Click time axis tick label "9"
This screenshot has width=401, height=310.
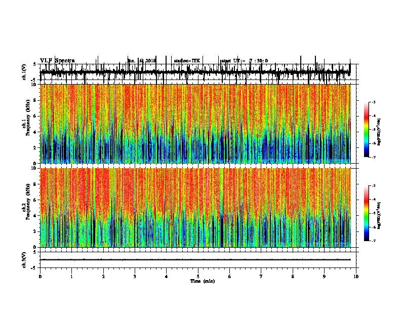324,277
